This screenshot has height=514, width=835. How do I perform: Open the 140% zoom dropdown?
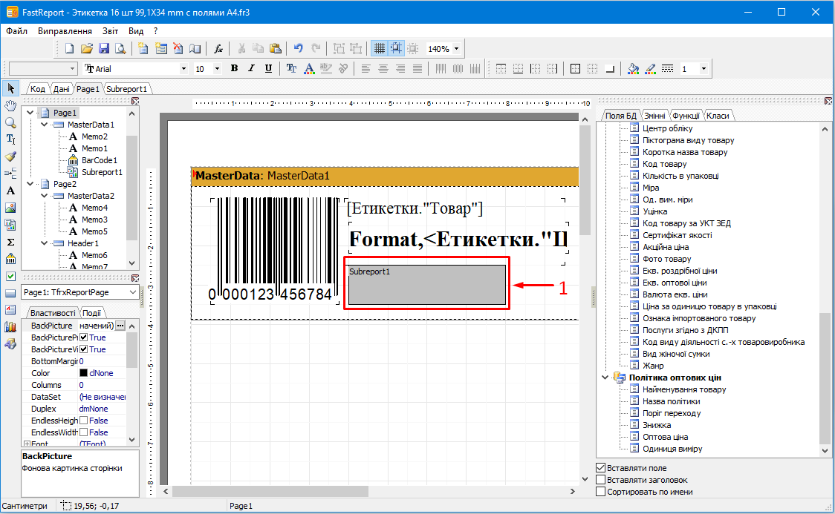[456, 49]
